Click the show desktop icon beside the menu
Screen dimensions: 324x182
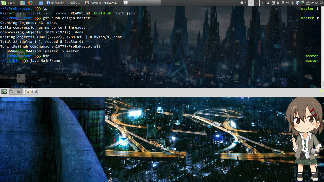(23, 3)
